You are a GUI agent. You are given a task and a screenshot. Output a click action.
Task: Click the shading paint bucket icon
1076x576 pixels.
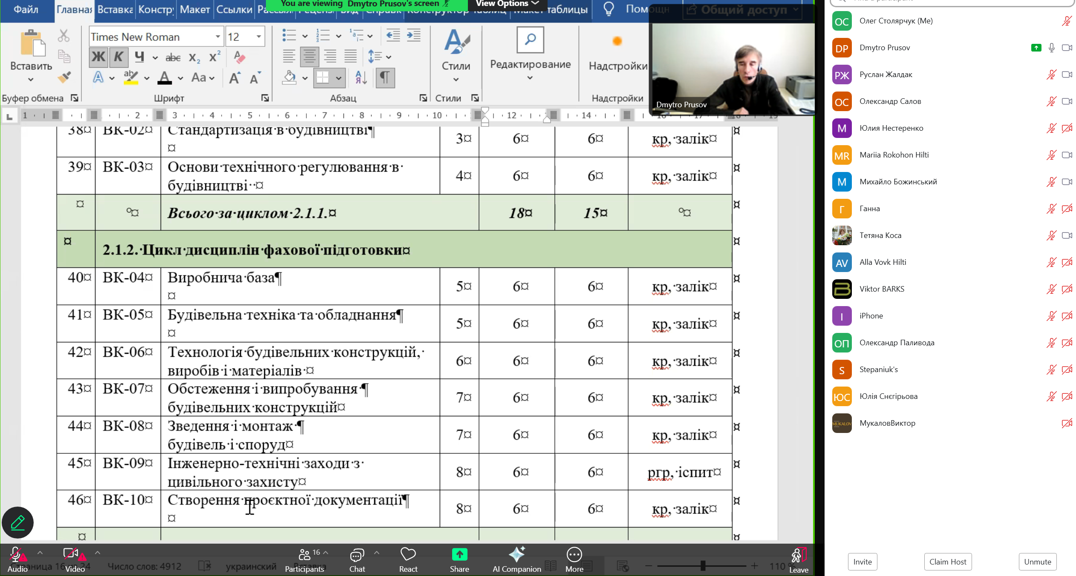coord(289,77)
